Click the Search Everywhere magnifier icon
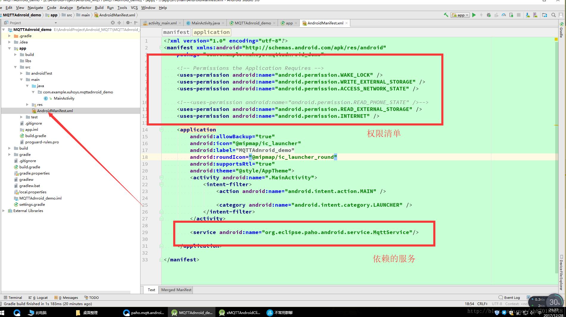The width and height of the screenshot is (566, 317). coord(554,15)
